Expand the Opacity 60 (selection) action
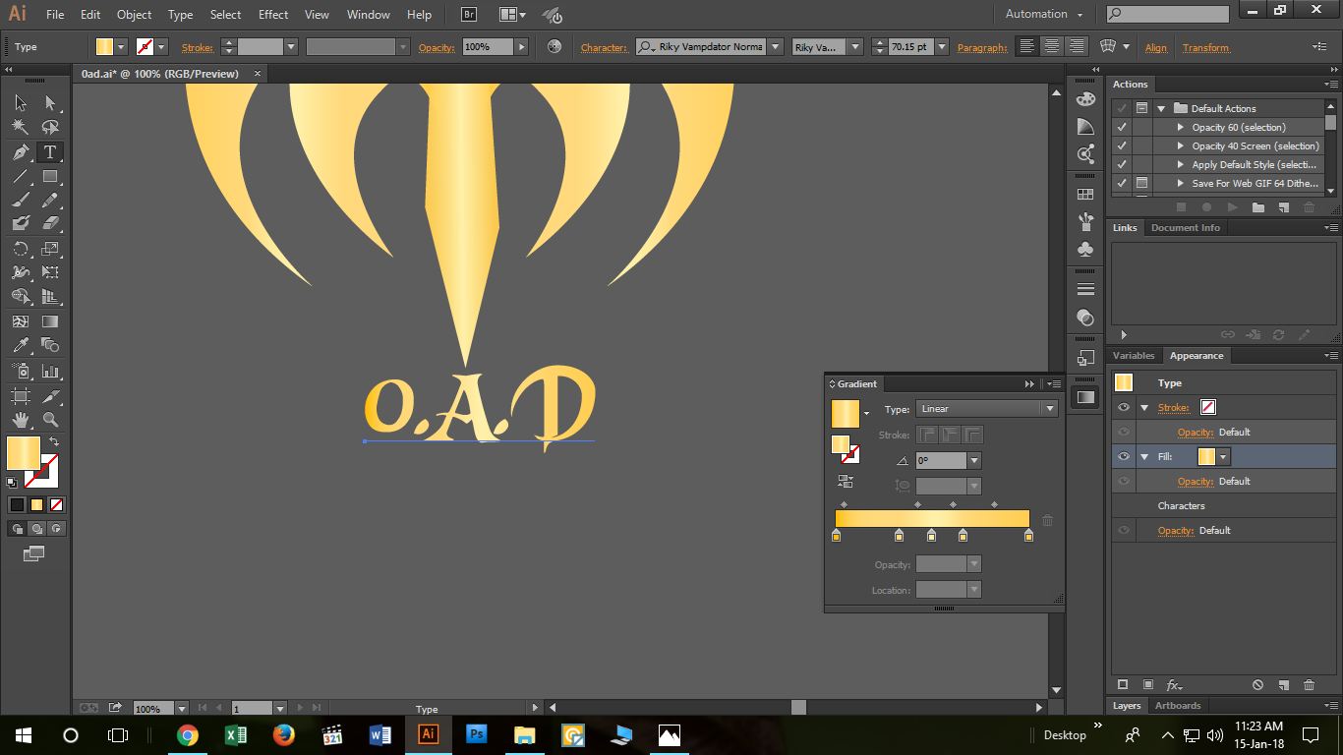The height and width of the screenshot is (755, 1343). pyautogui.click(x=1181, y=127)
